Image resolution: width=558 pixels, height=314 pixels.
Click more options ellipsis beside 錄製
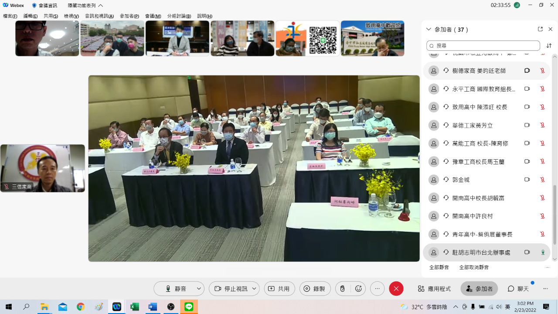pyautogui.click(x=378, y=289)
